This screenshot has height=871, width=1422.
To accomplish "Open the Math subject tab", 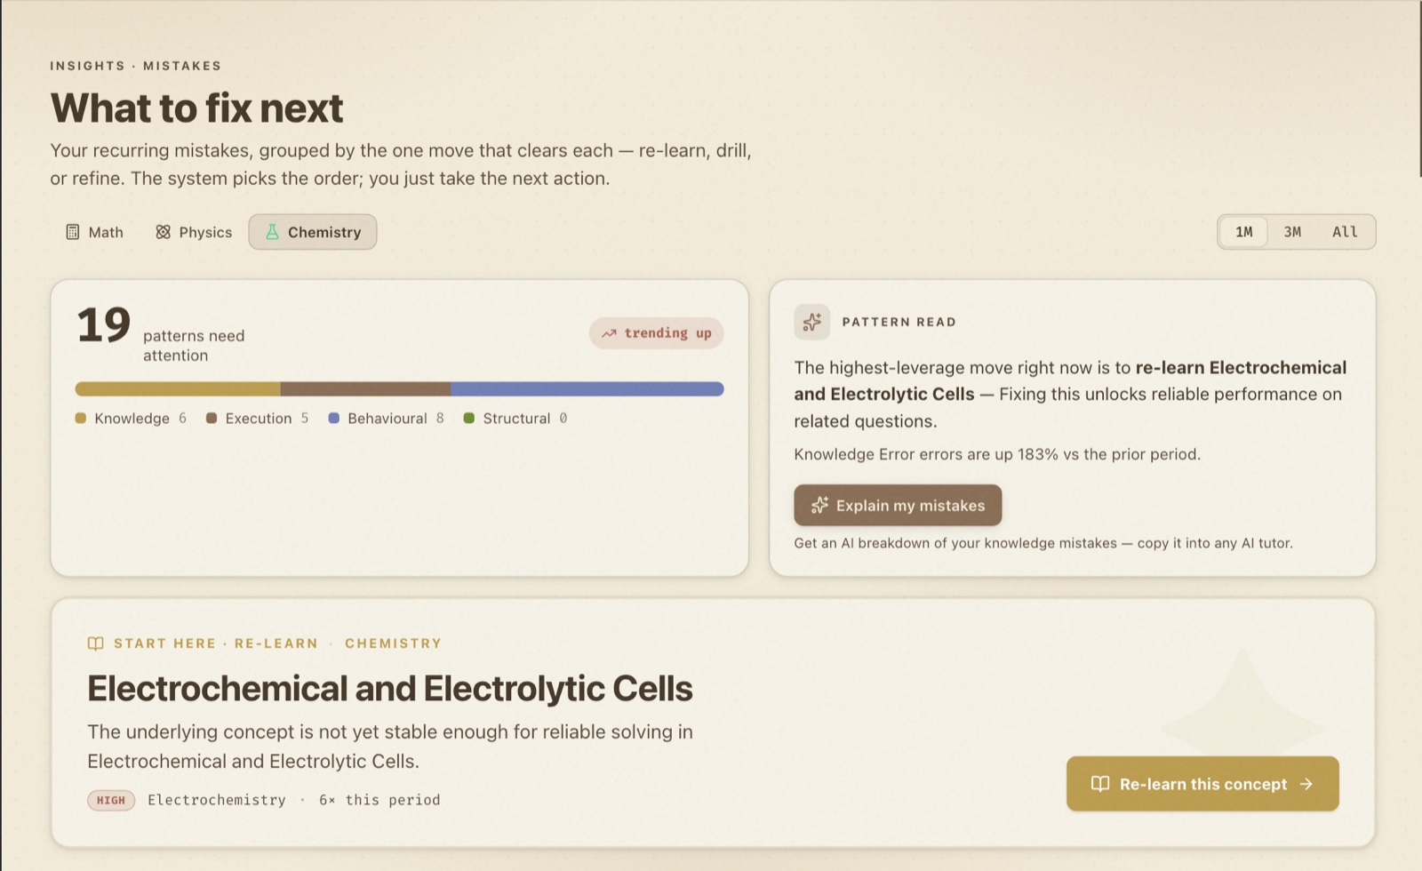I will (94, 232).
